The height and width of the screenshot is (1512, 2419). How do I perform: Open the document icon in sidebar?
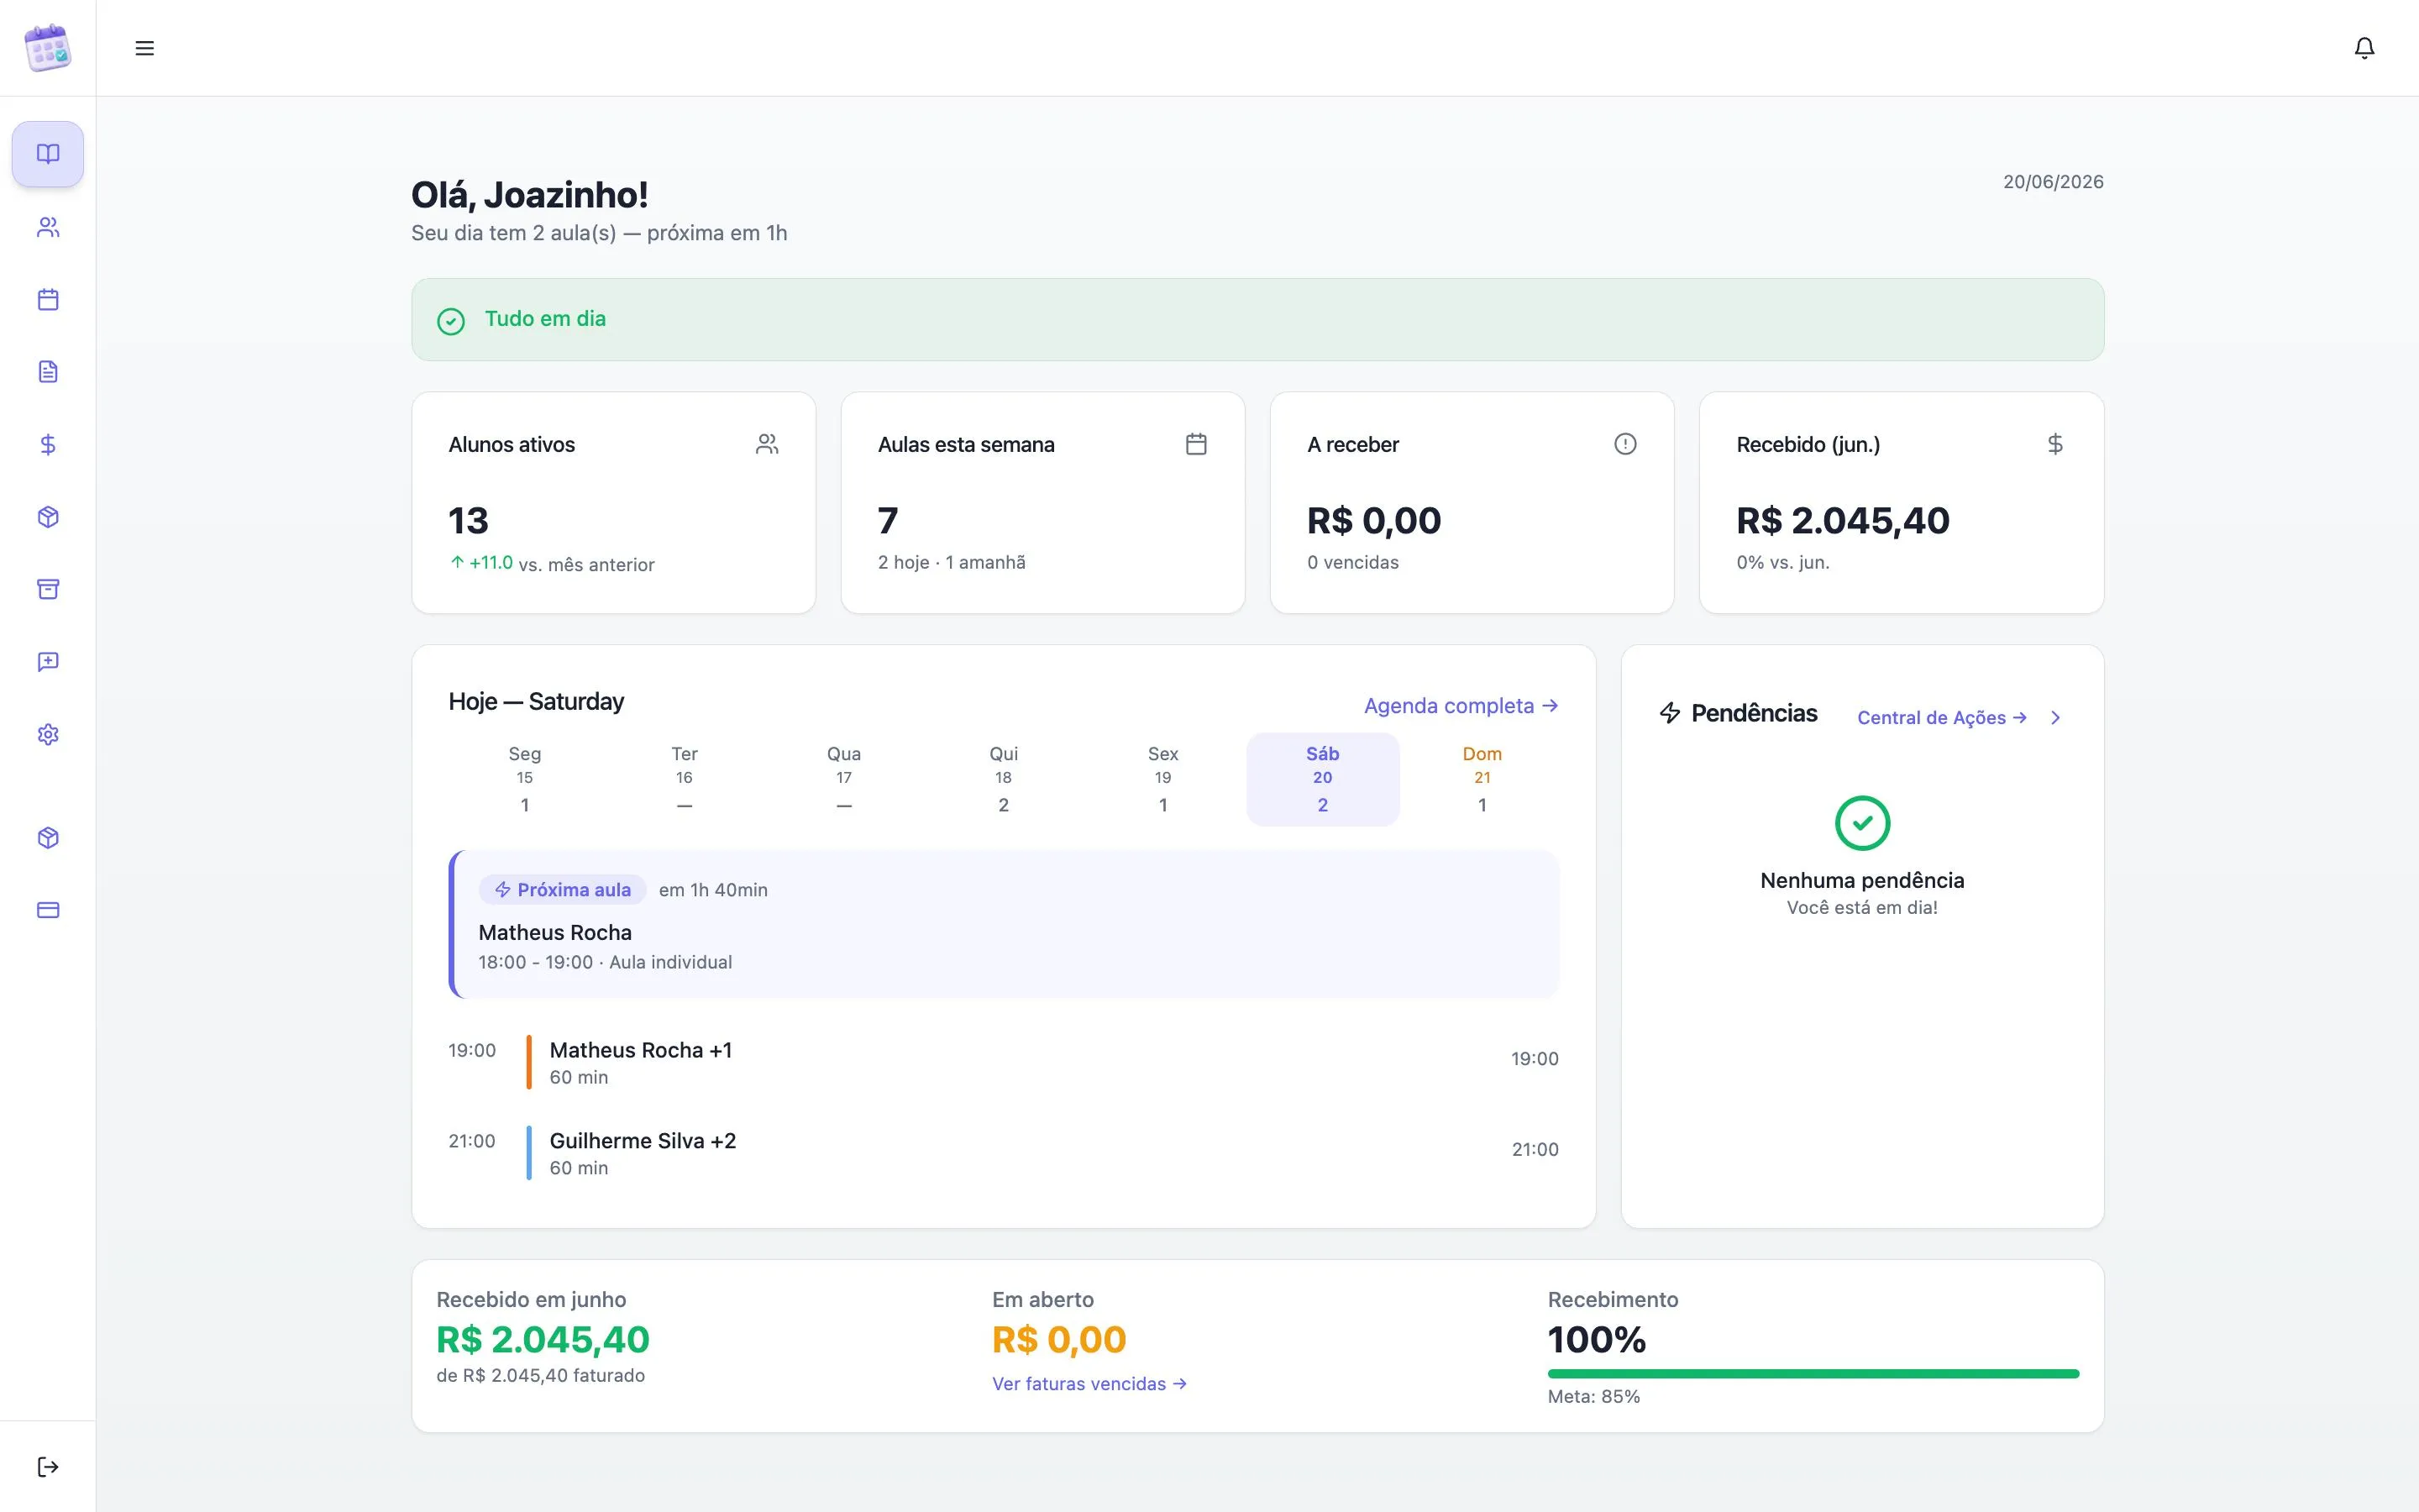[x=48, y=372]
